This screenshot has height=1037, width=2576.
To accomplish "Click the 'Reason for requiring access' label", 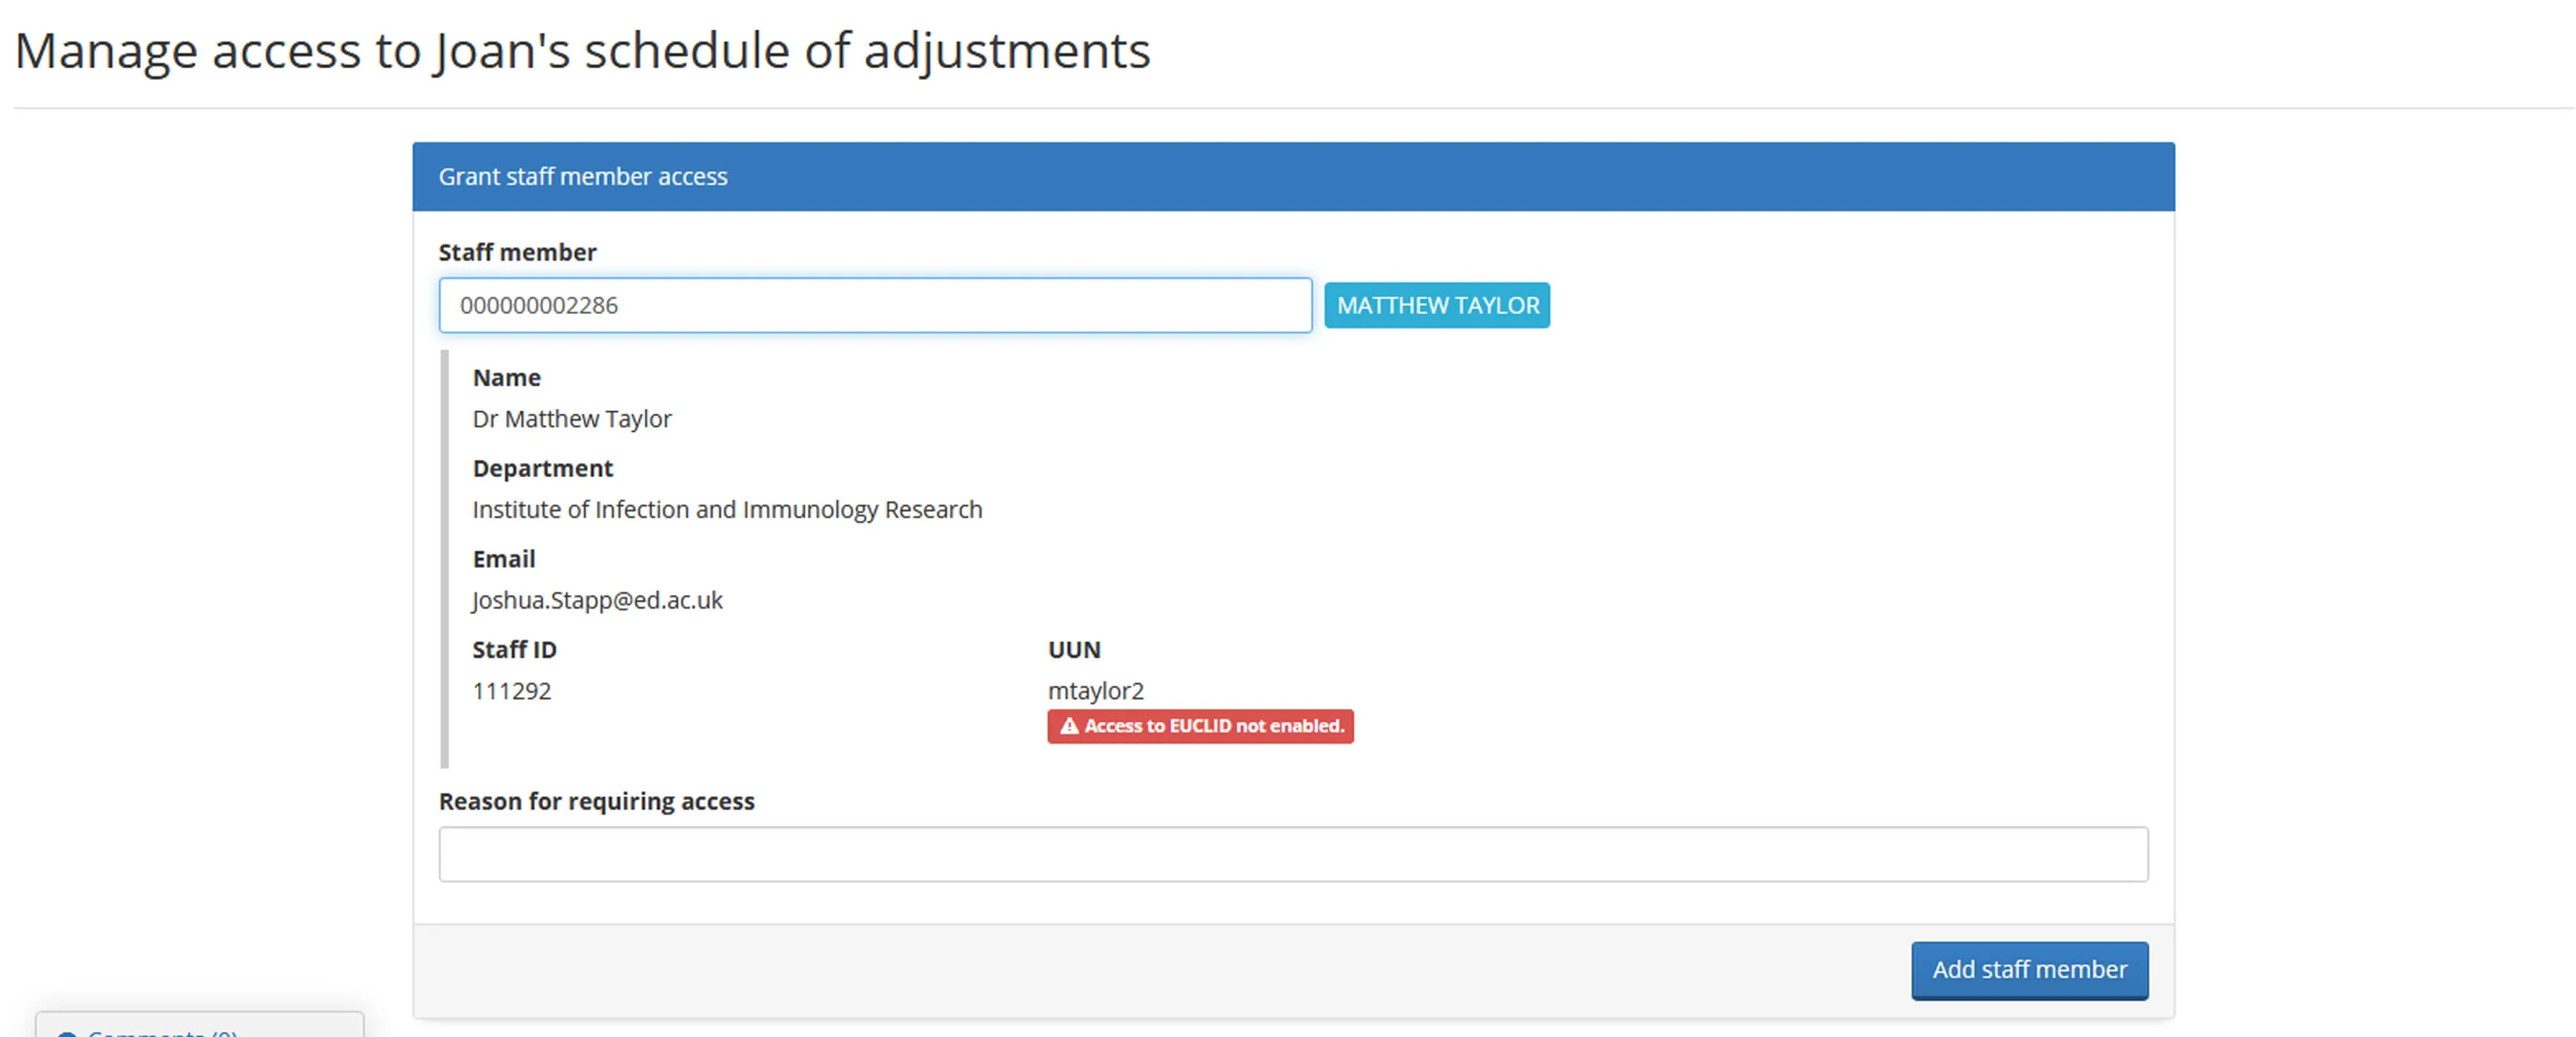I will [596, 801].
